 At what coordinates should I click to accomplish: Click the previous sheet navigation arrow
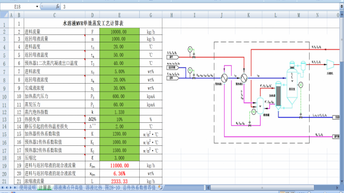pyautogui.click(x=6, y=188)
